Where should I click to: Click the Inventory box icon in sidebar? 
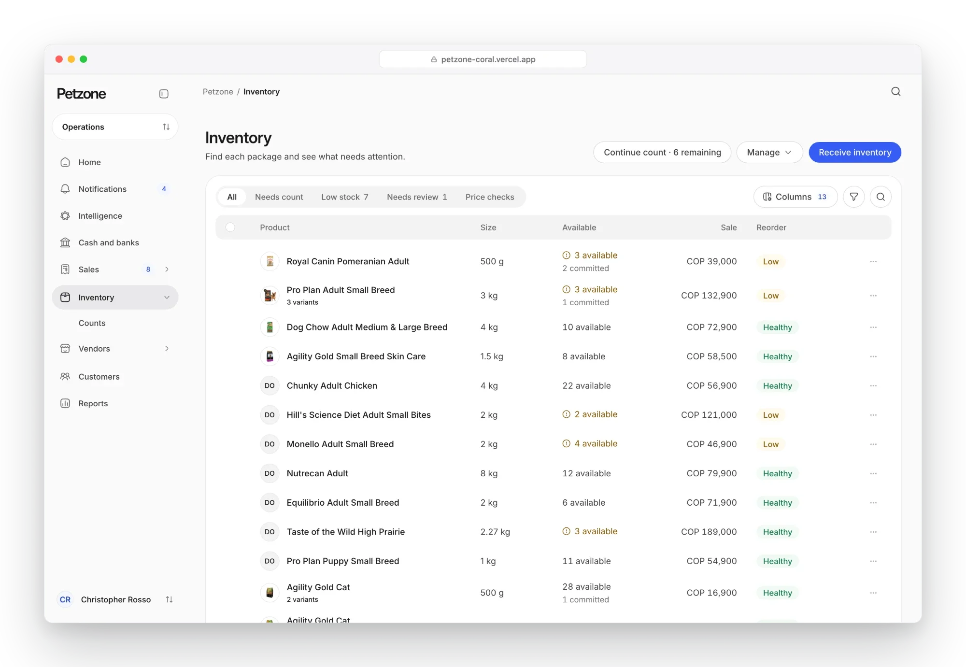point(65,298)
